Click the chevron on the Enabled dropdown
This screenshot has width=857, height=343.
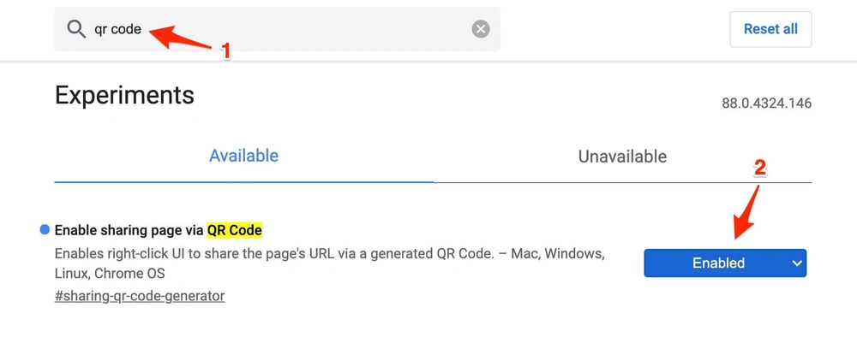797,263
